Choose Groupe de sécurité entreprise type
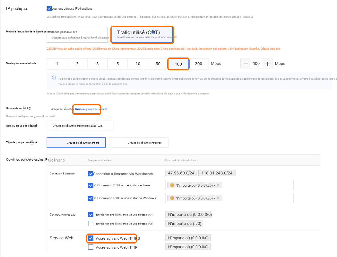Image resolution: width=337 pixels, height=257 pixels. [x=139, y=143]
